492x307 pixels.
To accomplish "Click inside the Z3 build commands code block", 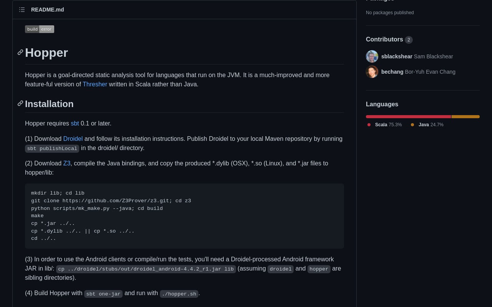I will coord(184,216).
